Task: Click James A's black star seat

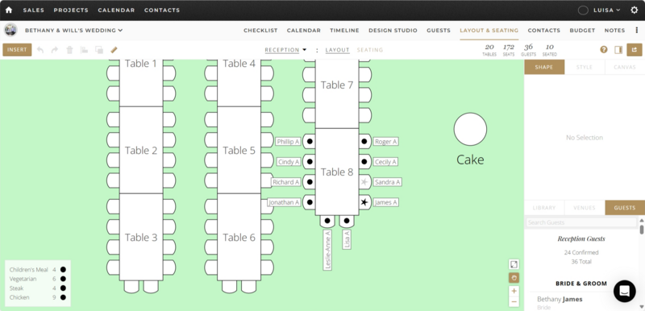Action: [x=364, y=202]
